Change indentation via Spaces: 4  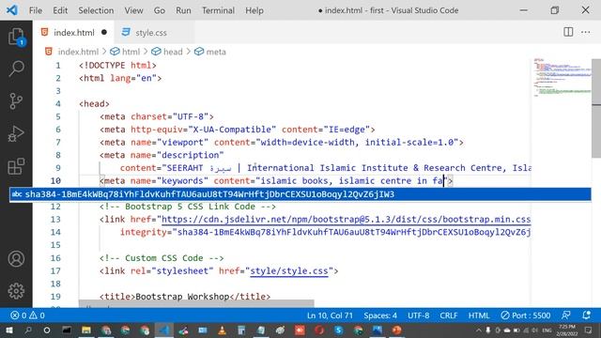(x=380, y=315)
